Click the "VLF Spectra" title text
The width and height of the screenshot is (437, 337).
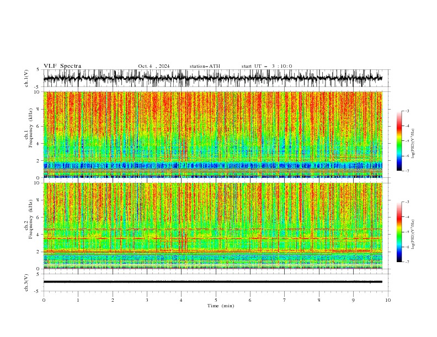pyautogui.click(x=62, y=66)
